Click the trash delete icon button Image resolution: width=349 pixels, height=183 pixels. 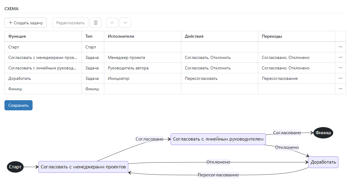(96, 23)
